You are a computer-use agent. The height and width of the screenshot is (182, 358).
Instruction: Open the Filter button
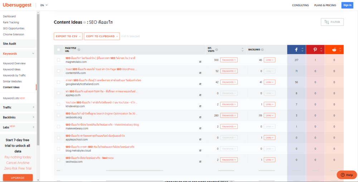click(x=332, y=22)
